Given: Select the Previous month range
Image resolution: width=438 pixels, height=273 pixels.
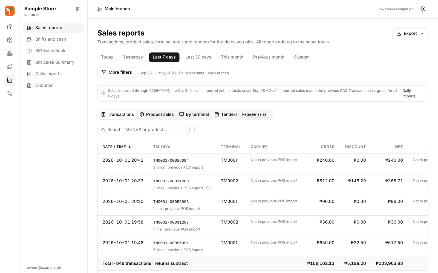Looking at the screenshot, I should [269, 57].
